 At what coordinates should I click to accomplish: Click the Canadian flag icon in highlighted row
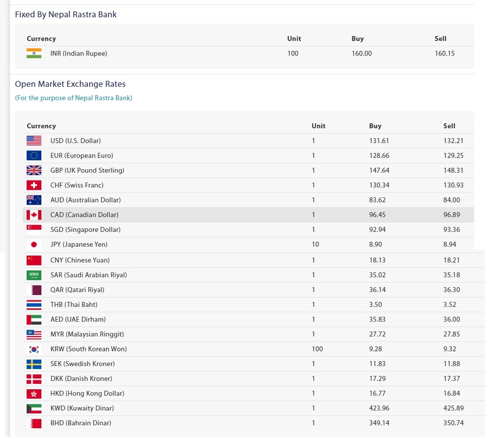click(34, 215)
